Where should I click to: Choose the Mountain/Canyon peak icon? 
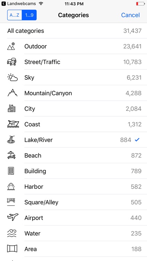tap(13, 93)
